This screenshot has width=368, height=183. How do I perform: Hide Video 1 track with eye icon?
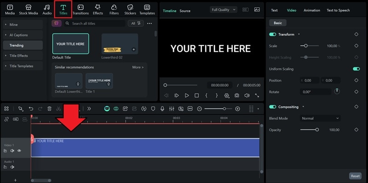pyautogui.click(x=19, y=151)
